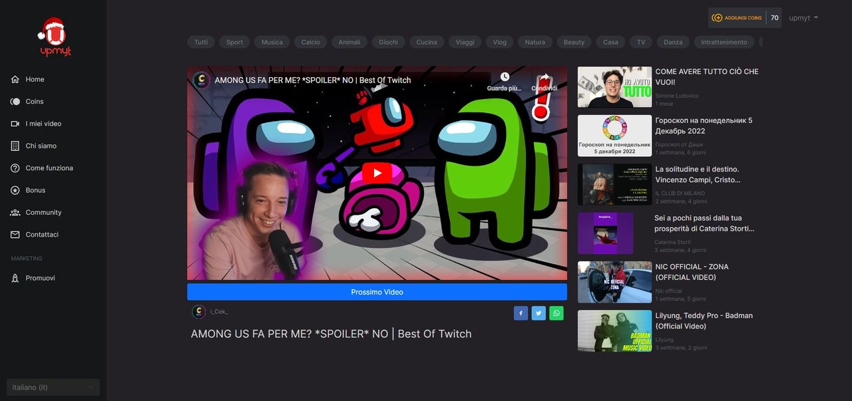852x401 pixels.
Task: Open 'Come funziona' question mark icon
Action: [15, 168]
